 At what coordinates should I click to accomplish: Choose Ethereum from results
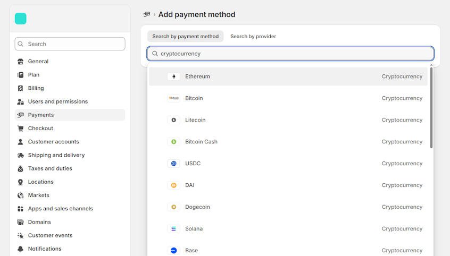288,76
